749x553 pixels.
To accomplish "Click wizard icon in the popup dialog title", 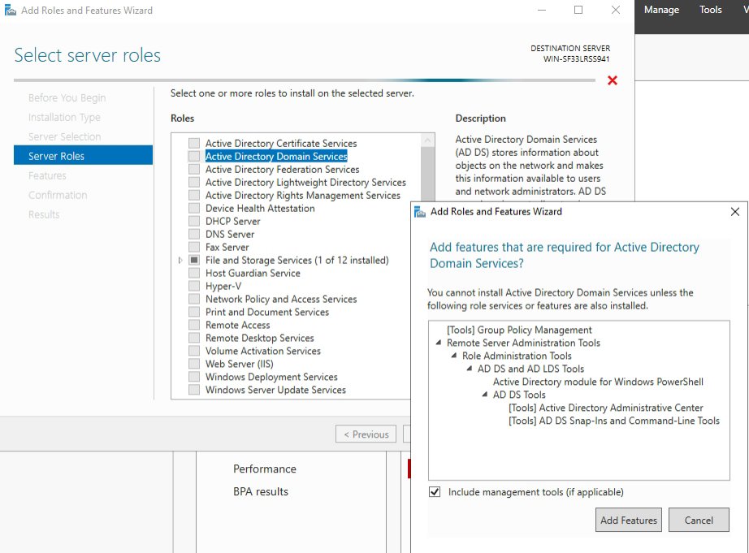I will tap(420, 211).
